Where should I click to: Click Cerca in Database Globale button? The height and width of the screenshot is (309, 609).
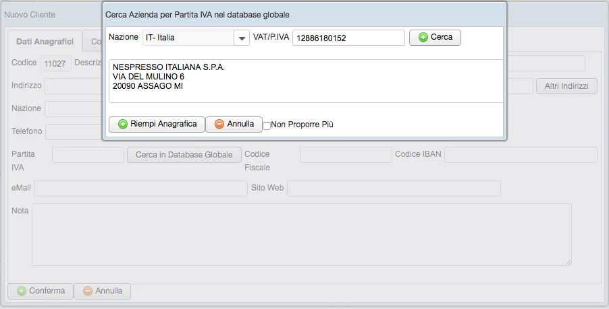point(184,155)
